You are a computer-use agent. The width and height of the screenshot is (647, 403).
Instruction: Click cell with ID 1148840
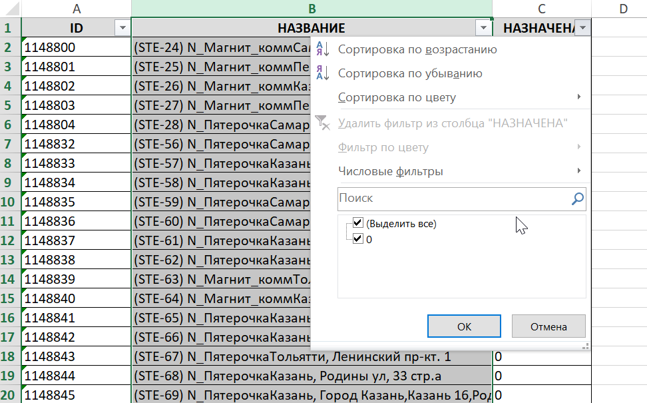(x=77, y=298)
